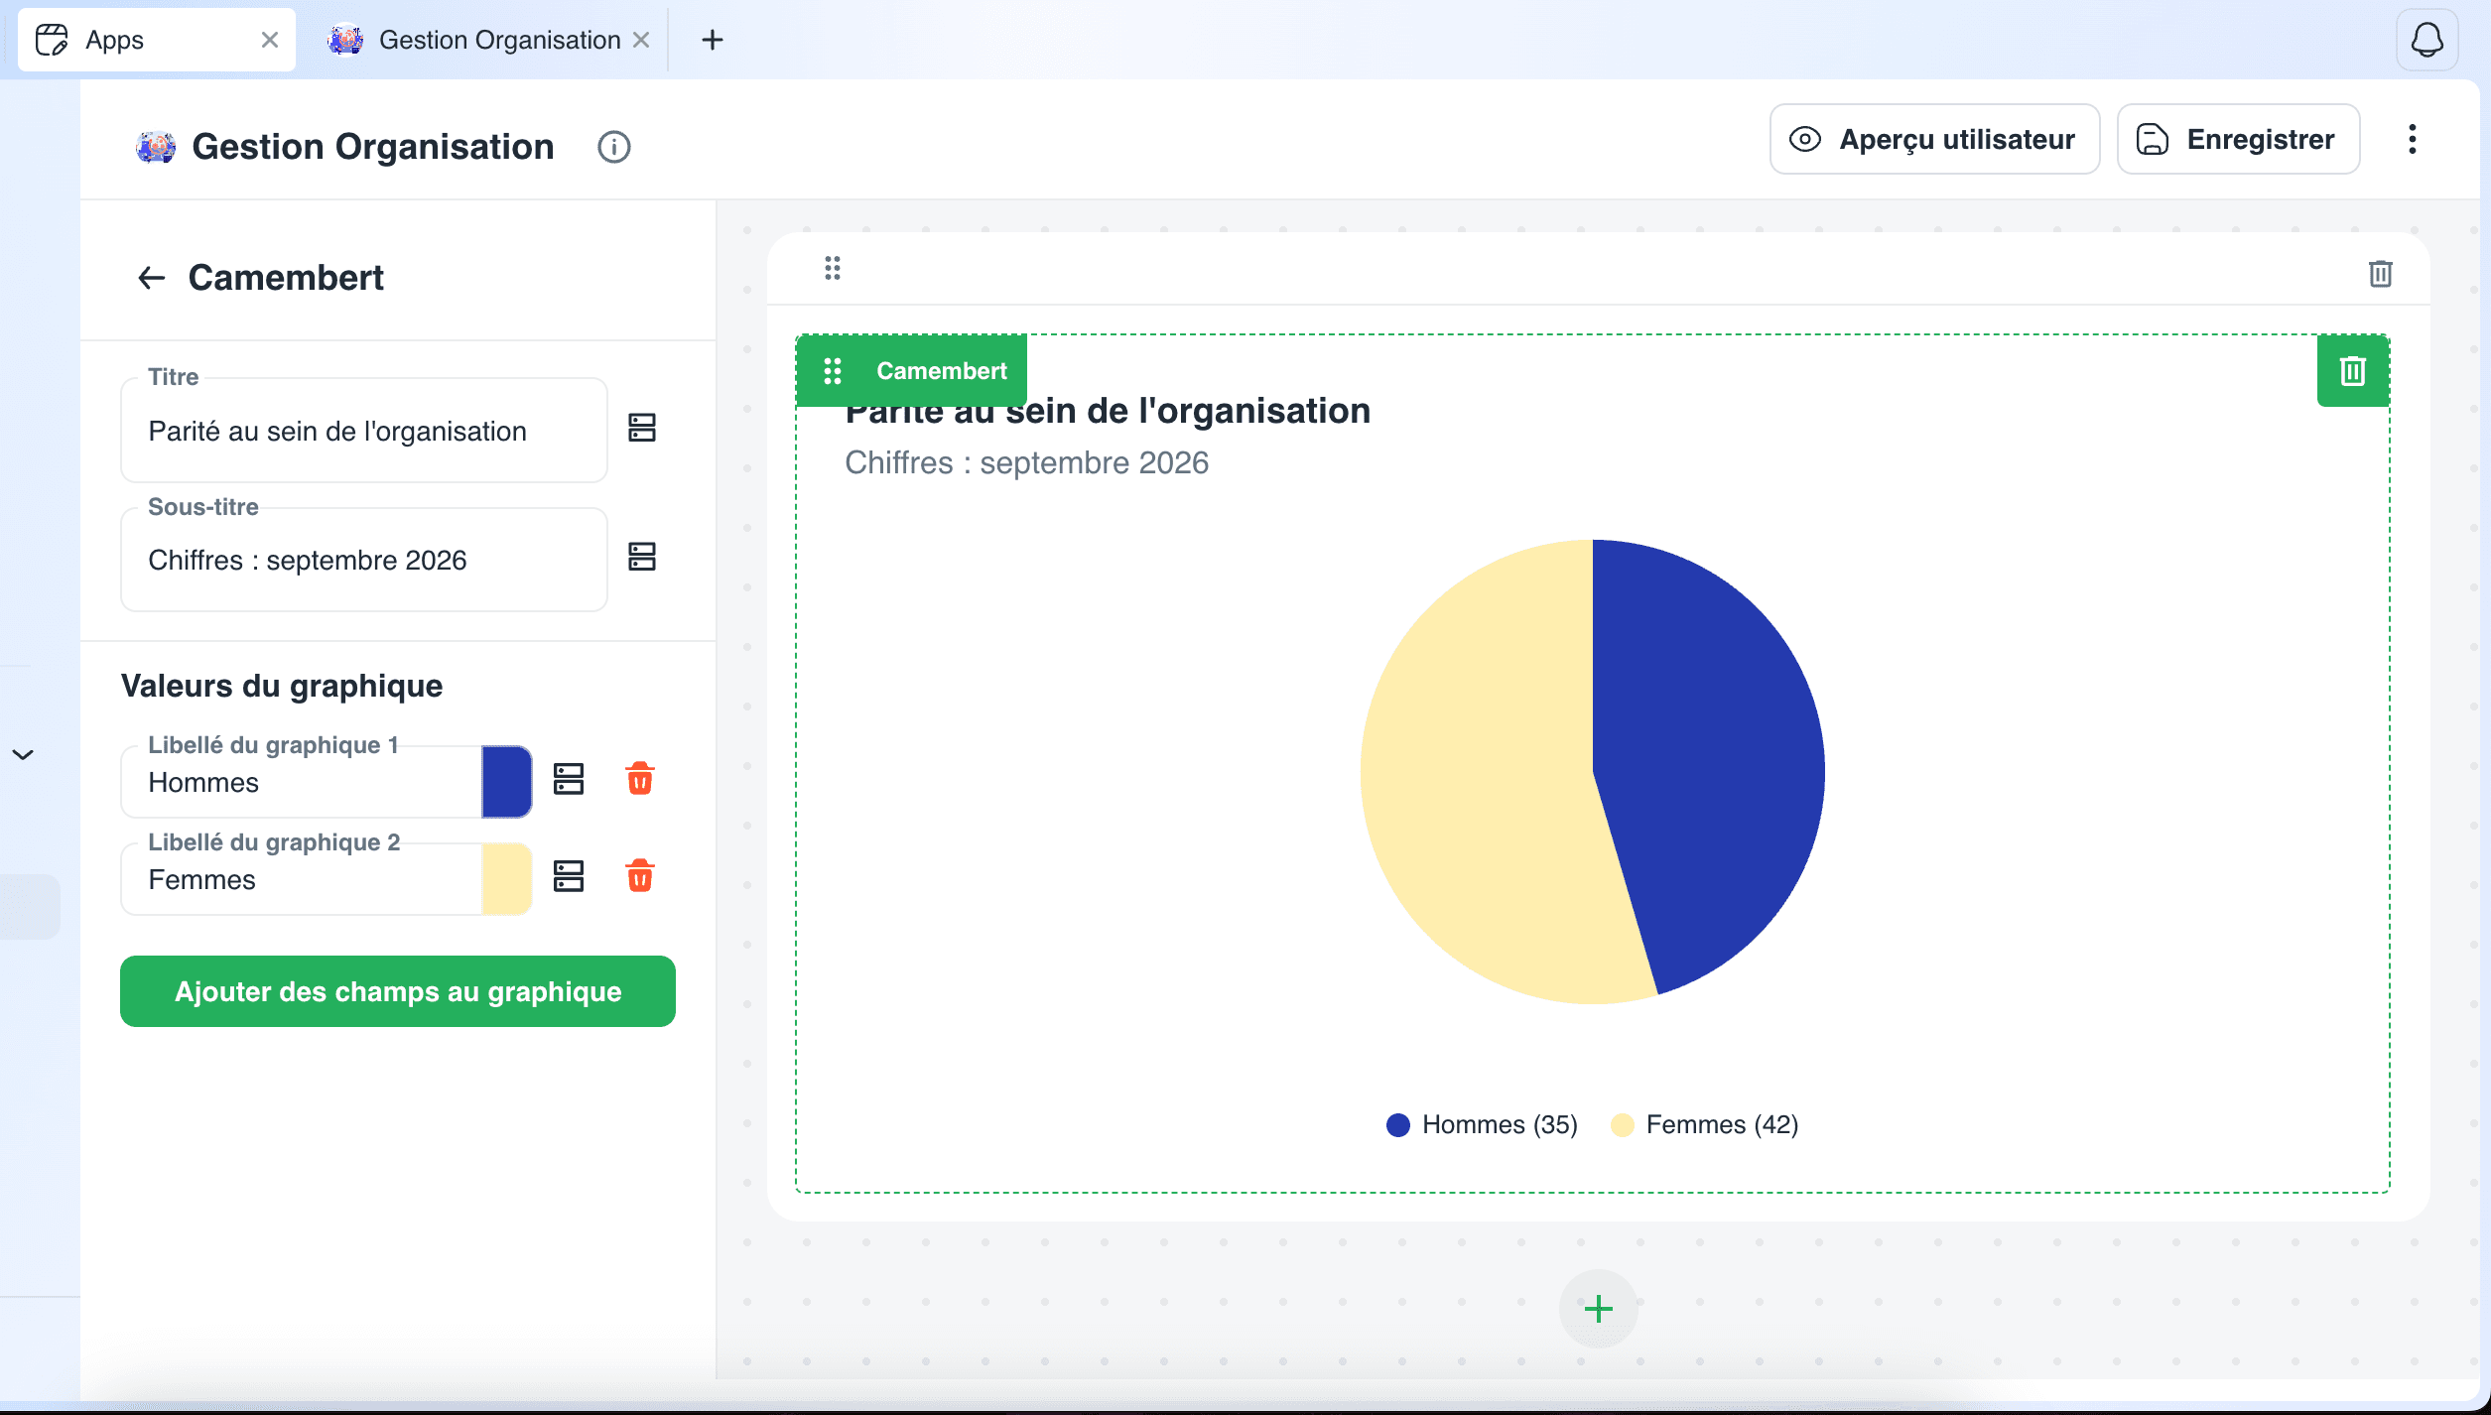
Task: Go back using the arrow beside Camembert
Action: [x=151, y=278]
